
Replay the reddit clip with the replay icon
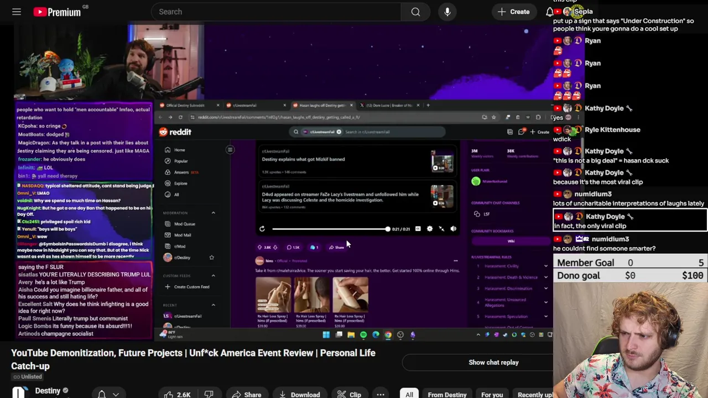pos(262,229)
